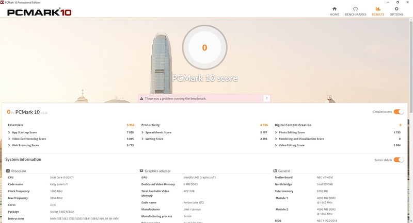Click the Digital Content Creation heading
The height and width of the screenshot is (223, 413).
(x=293, y=125)
